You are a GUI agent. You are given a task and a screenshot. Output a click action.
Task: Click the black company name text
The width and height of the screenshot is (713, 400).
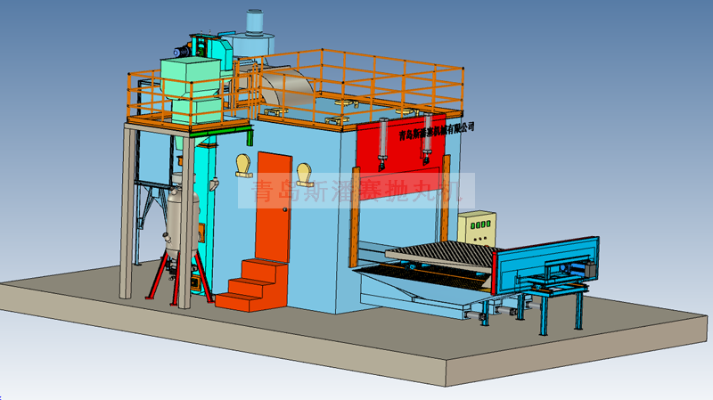437,131
